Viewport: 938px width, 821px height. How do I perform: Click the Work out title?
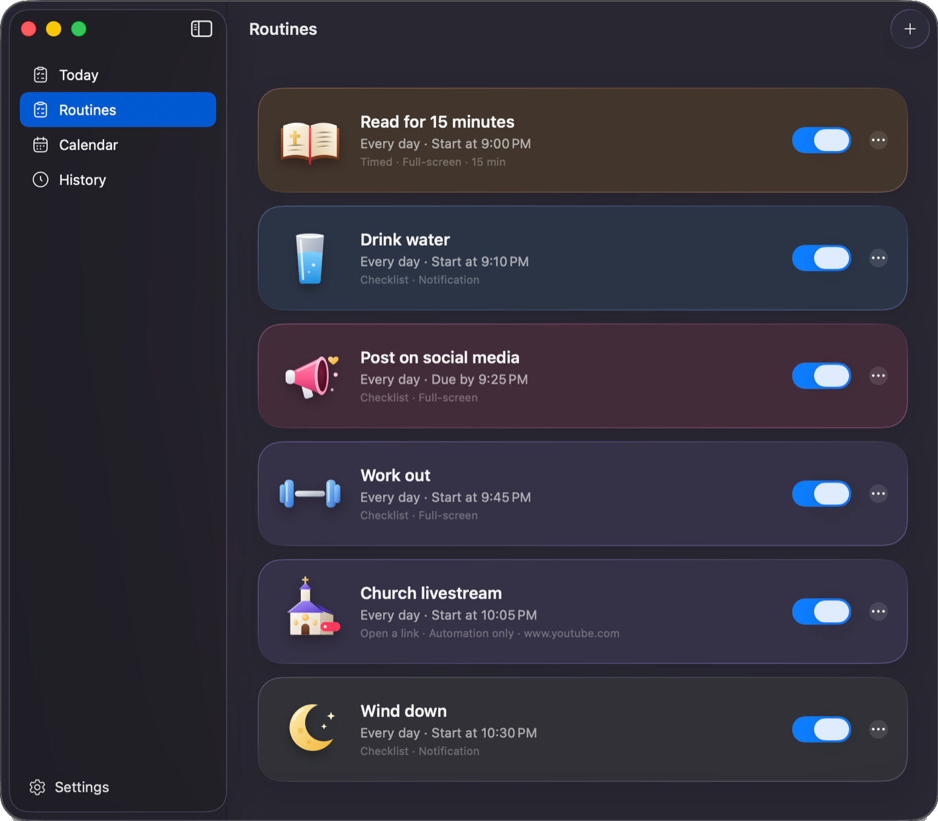pos(396,475)
